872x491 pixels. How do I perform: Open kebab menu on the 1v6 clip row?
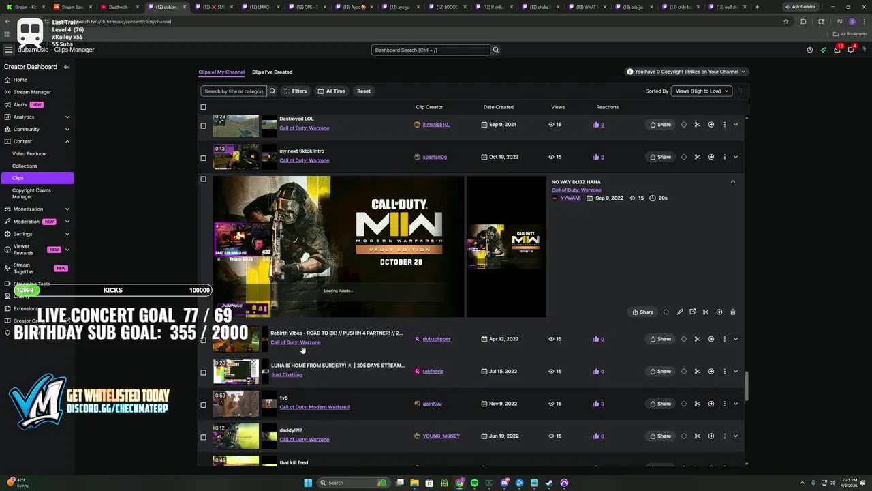[x=724, y=404]
